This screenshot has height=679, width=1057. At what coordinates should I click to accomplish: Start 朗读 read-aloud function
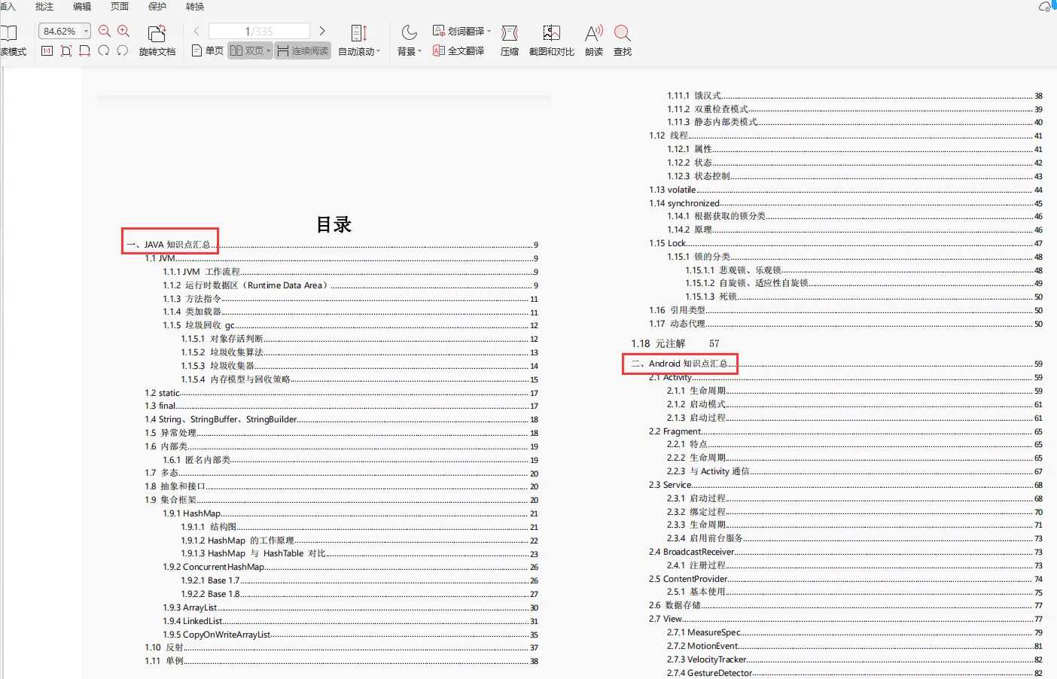click(593, 39)
